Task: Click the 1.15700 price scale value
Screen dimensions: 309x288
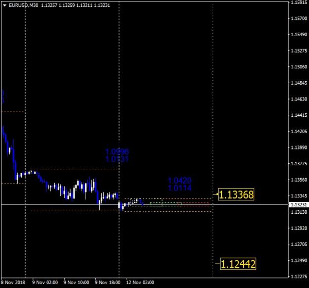Action: 299,18
